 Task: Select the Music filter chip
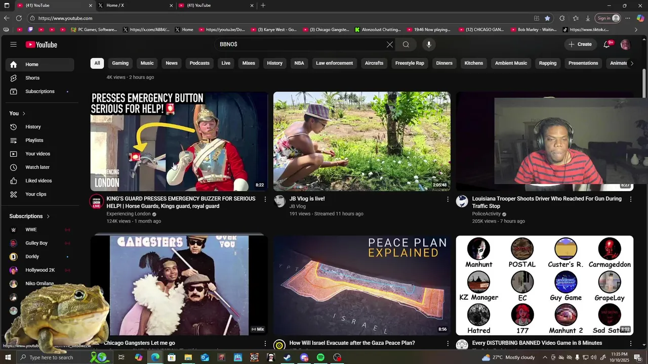tap(147, 63)
